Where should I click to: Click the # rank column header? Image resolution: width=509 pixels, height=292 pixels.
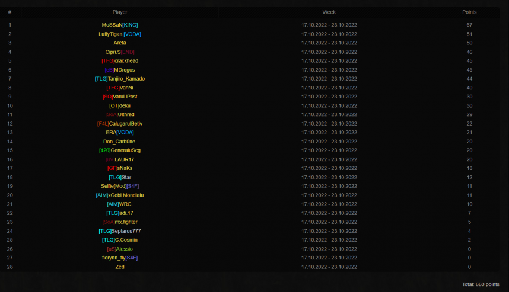[9, 12]
